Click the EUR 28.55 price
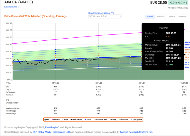This screenshot has width=190, height=136. [x=159, y=3]
